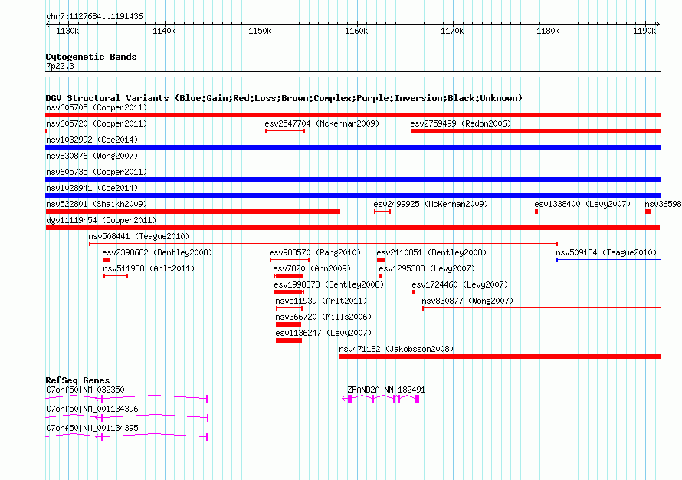682x480 pixels.
Task: Open nsv508441 (Teague2010) variant label
Action: (x=139, y=236)
